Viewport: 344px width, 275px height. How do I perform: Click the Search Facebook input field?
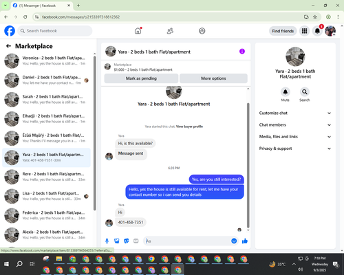[55, 31]
